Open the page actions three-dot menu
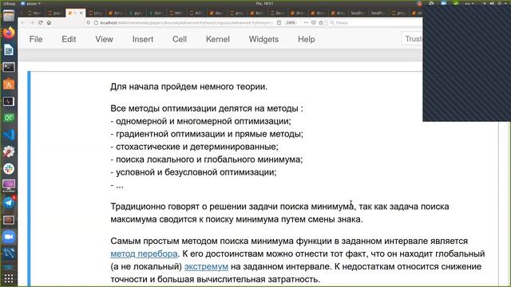The height and width of the screenshot is (287, 511). coord(306,23)
